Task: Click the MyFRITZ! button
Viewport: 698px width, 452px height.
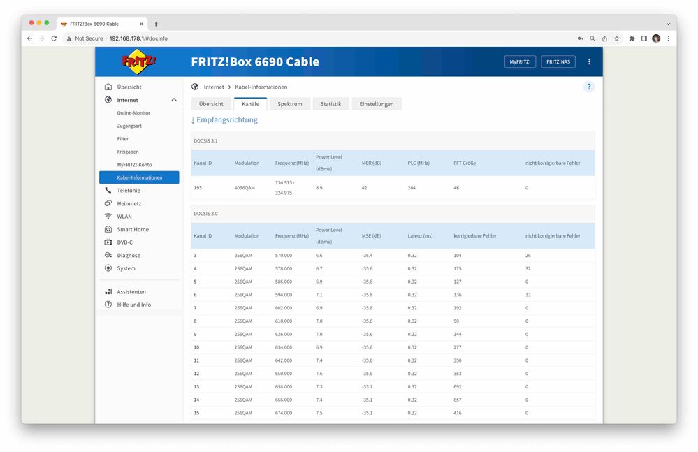Action: 519,61
